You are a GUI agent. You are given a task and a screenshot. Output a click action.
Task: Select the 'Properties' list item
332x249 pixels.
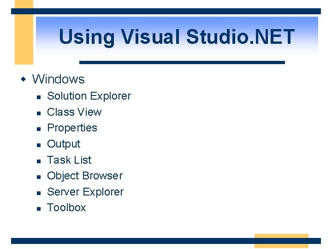coord(72,128)
